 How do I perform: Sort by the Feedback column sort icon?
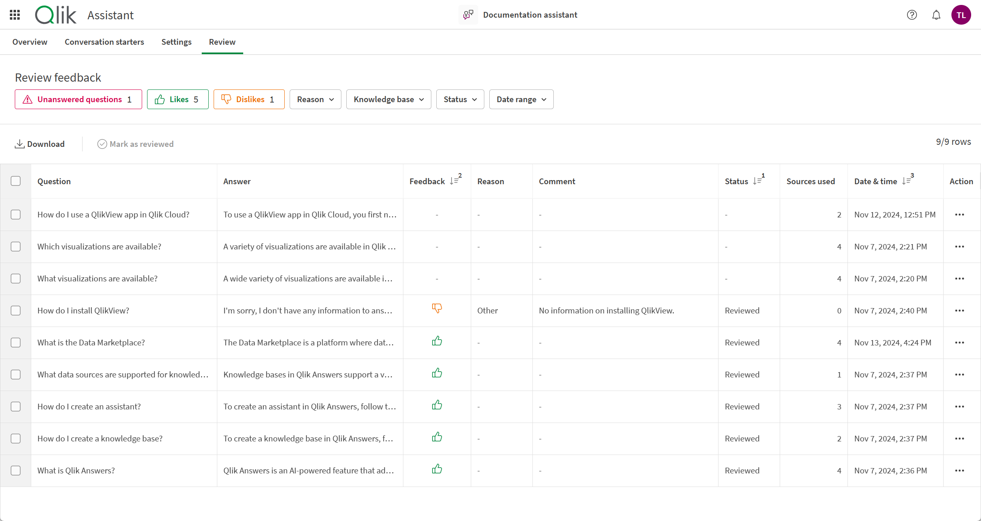click(x=454, y=181)
